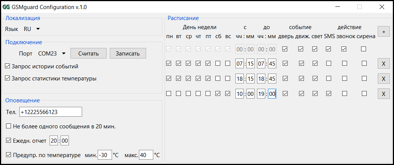
Task: Check Saturday (сб) in the 07:15 row
Action: coord(218,63)
